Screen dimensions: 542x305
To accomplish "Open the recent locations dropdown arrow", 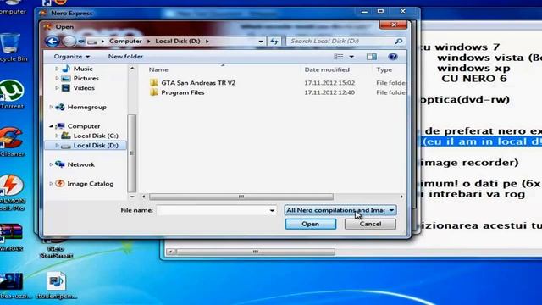I will [81, 42].
